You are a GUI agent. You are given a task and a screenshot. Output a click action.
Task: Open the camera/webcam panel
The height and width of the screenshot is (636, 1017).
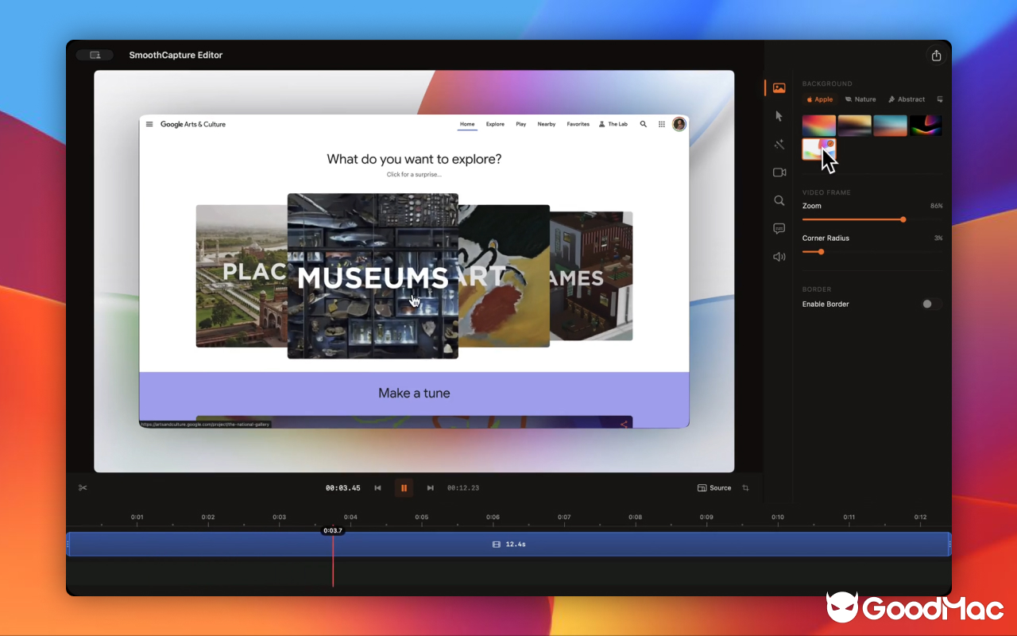coord(779,172)
